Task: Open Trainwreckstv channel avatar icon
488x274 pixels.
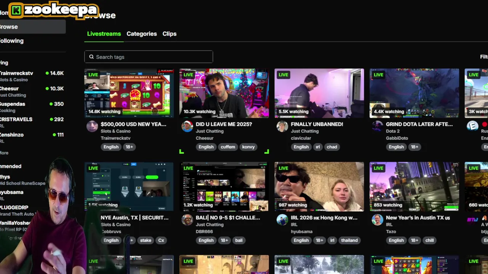Action: (92, 126)
